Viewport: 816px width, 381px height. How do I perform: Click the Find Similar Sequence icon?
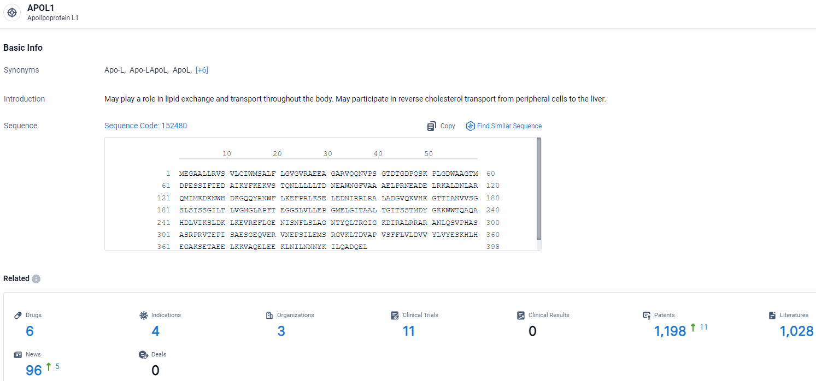tap(470, 126)
